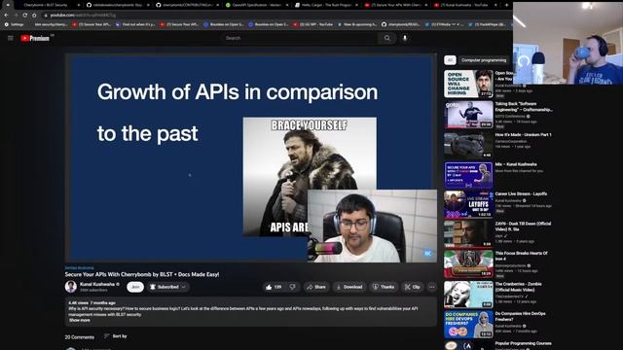Open new browser tab plus button

tap(506, 5)
